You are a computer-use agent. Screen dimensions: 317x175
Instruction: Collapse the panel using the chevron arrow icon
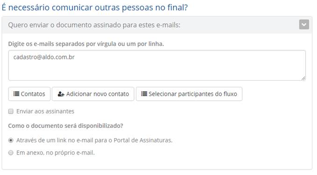[x=304, y=25]
